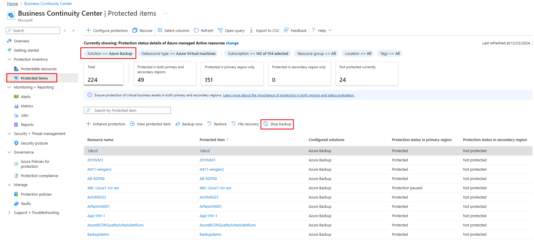
Task: Open the more options ellipsis by page title
Action: point(165,13)
